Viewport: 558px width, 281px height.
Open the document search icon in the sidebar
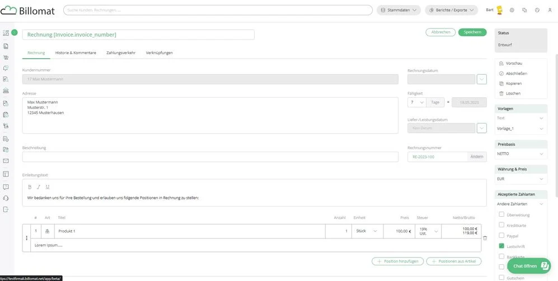[6, 79]
